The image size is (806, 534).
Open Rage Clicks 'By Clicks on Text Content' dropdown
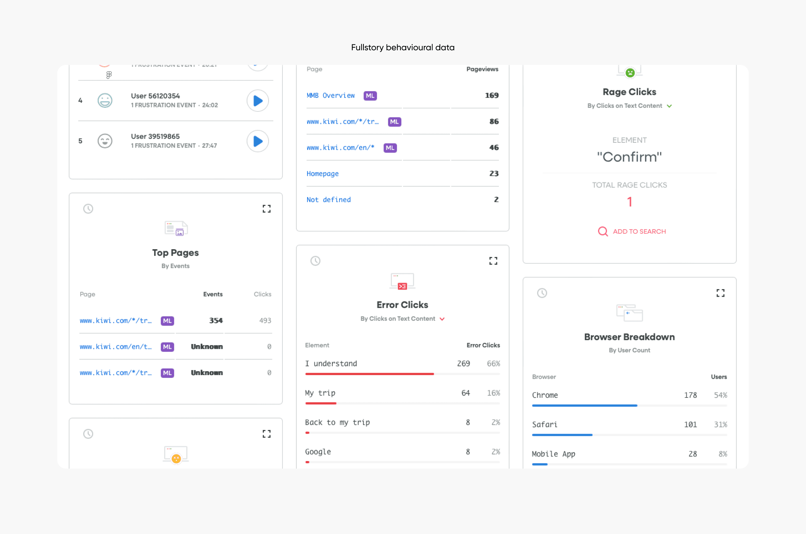[x=669, y=106]
